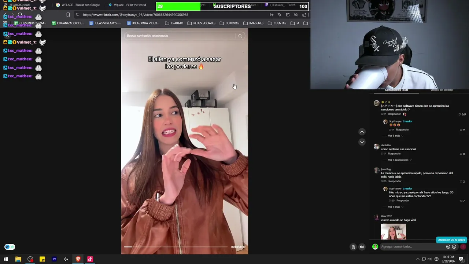Screen dimensions: 469x264
Task: Open the ORGANIZADOR DE... bookmark
Action: (x=68, y=23)
